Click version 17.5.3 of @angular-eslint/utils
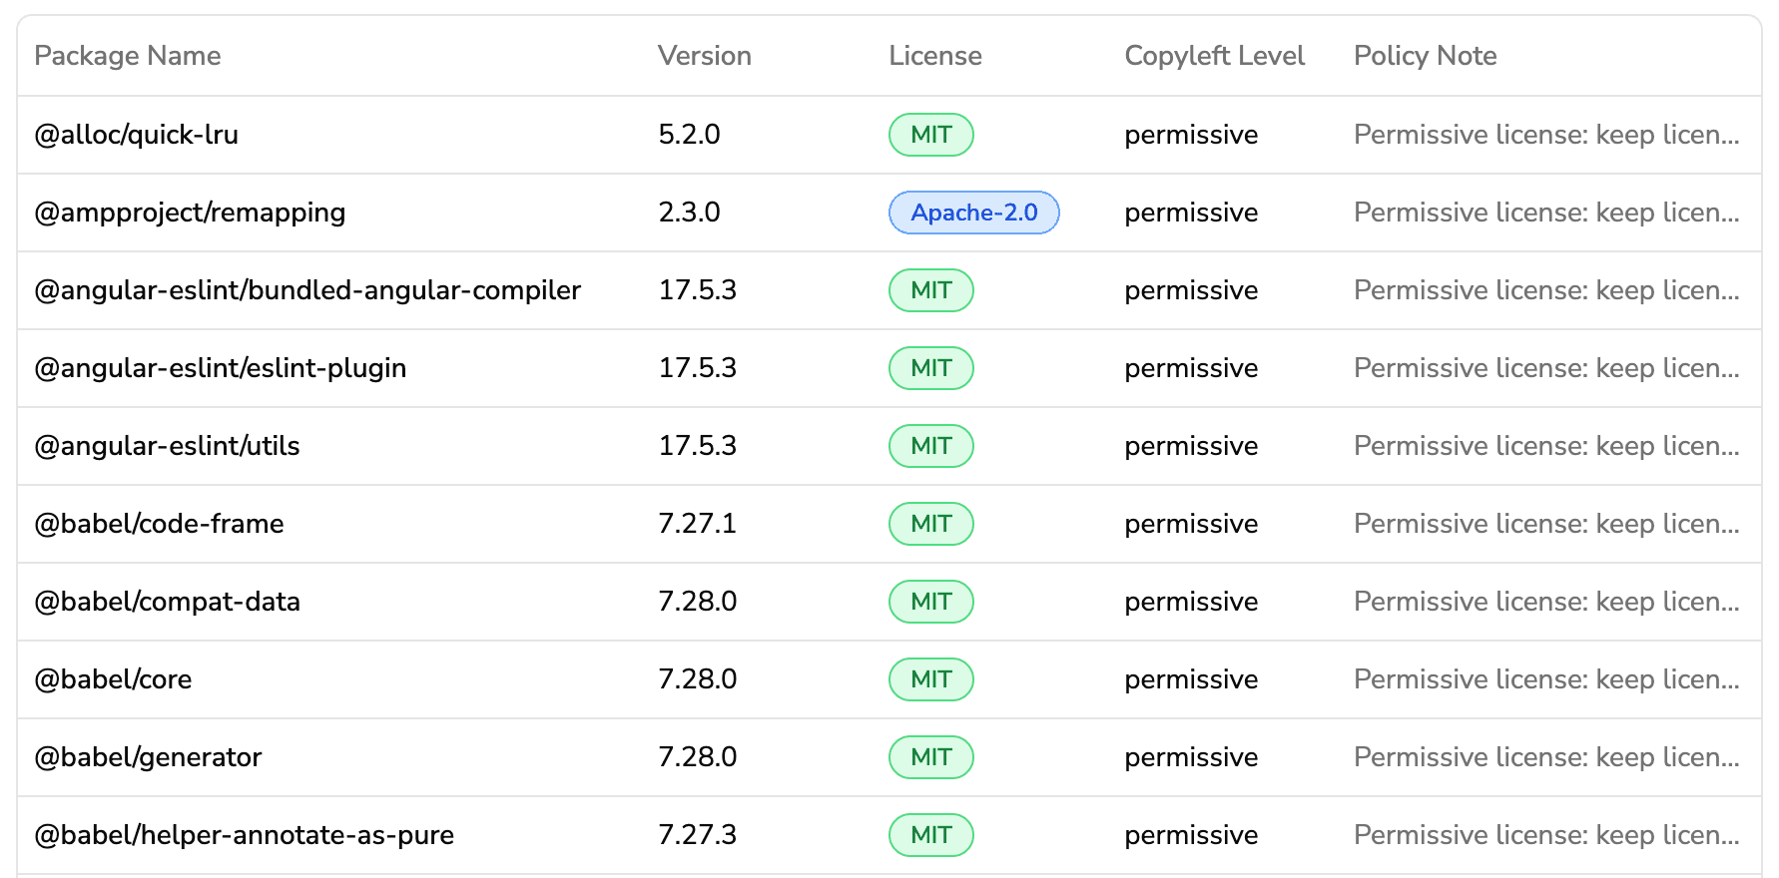 [697, 446]
